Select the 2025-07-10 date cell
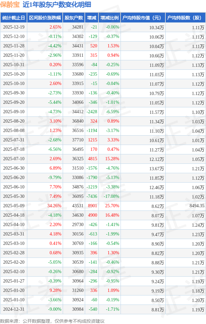Screen dimensions: 206x324 (x=14, y=159)
